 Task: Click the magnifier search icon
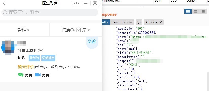point(5,12)
